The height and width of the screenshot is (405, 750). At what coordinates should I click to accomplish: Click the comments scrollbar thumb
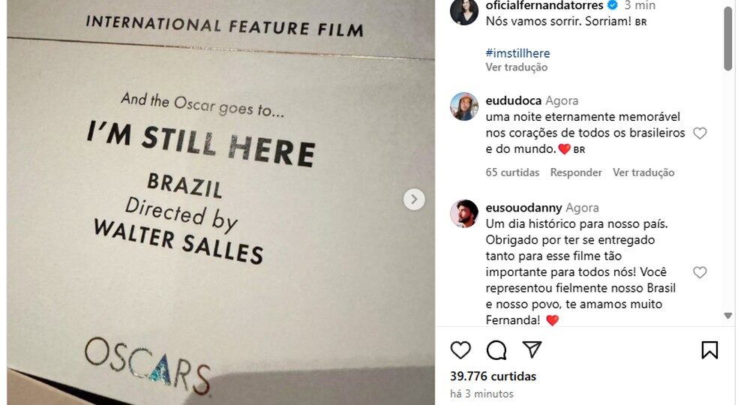click(728, 38)
